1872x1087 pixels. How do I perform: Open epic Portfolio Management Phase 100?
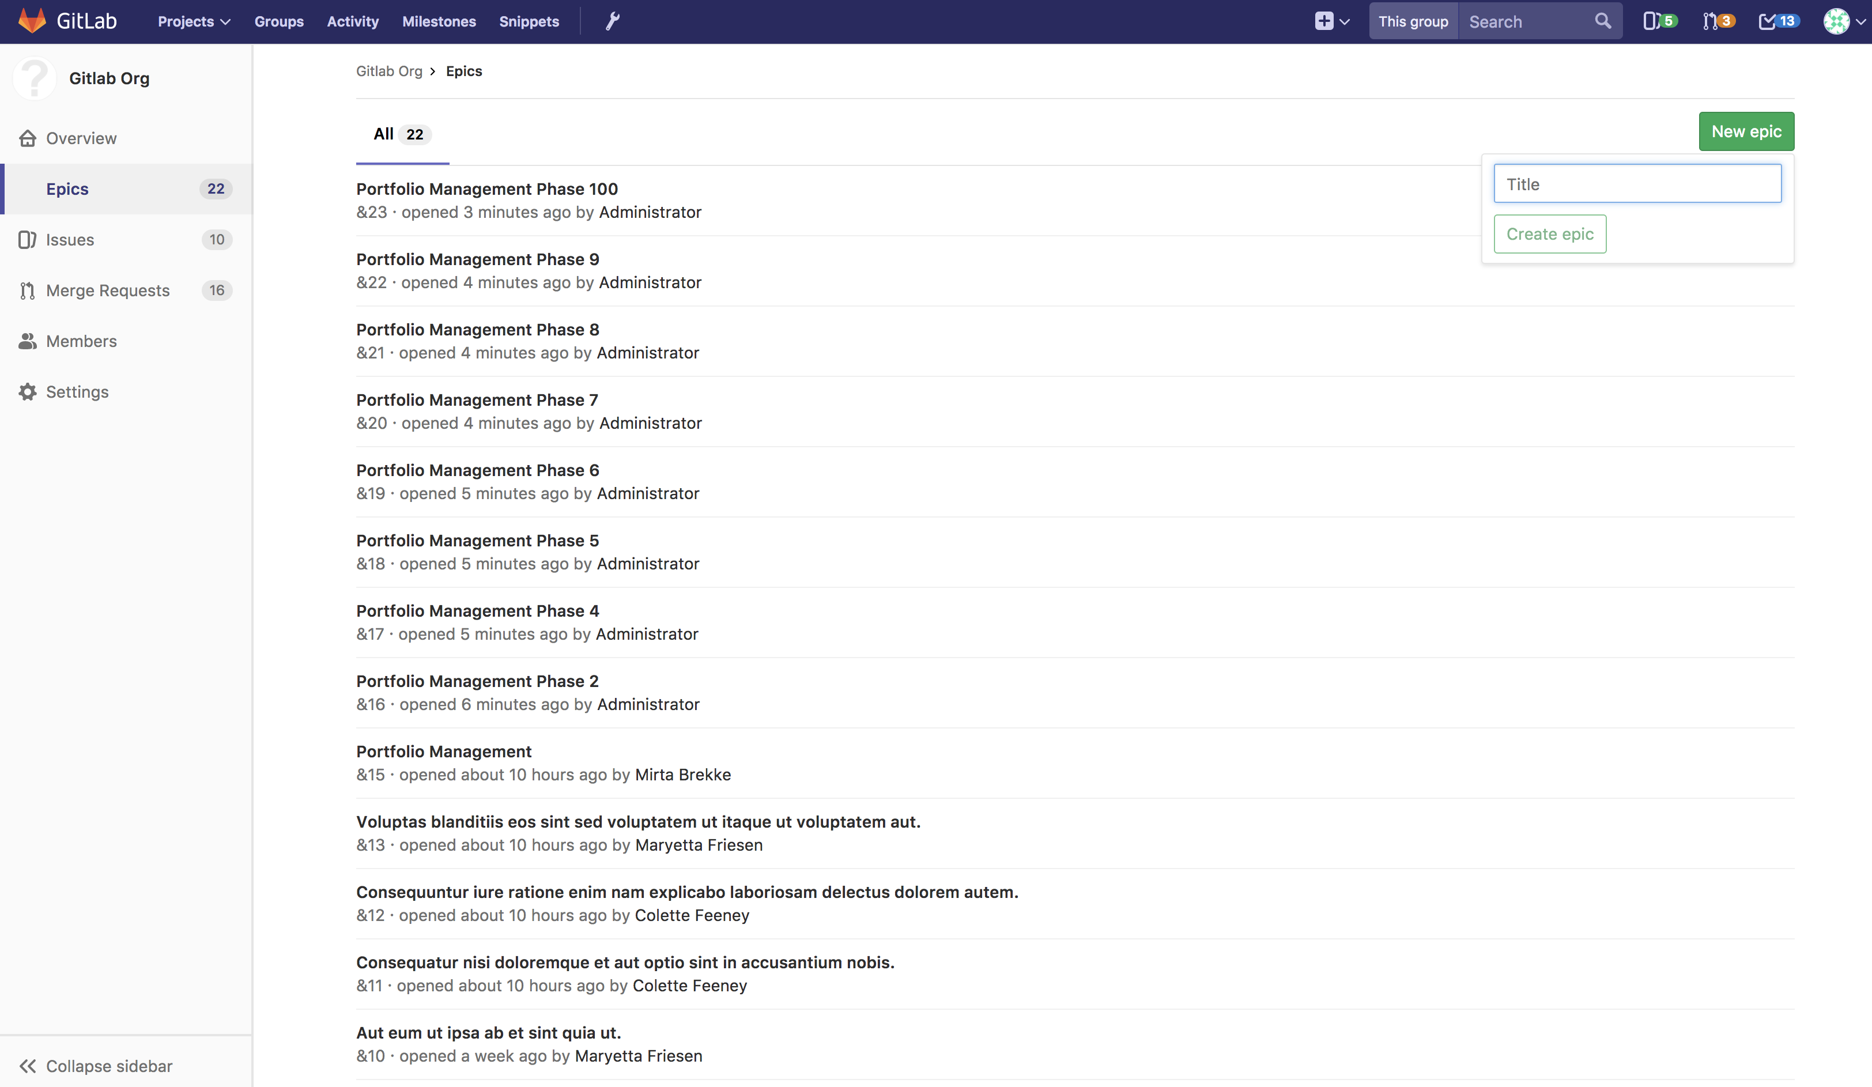pyautogui.click(x=486, y=188)
